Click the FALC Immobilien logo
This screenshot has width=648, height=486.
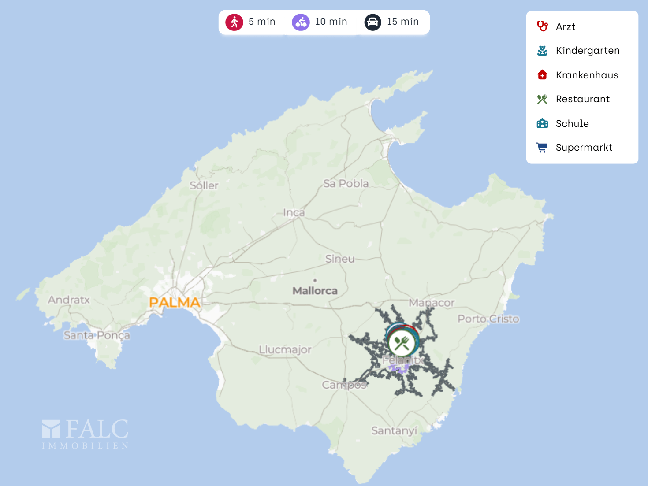(85, 434)
